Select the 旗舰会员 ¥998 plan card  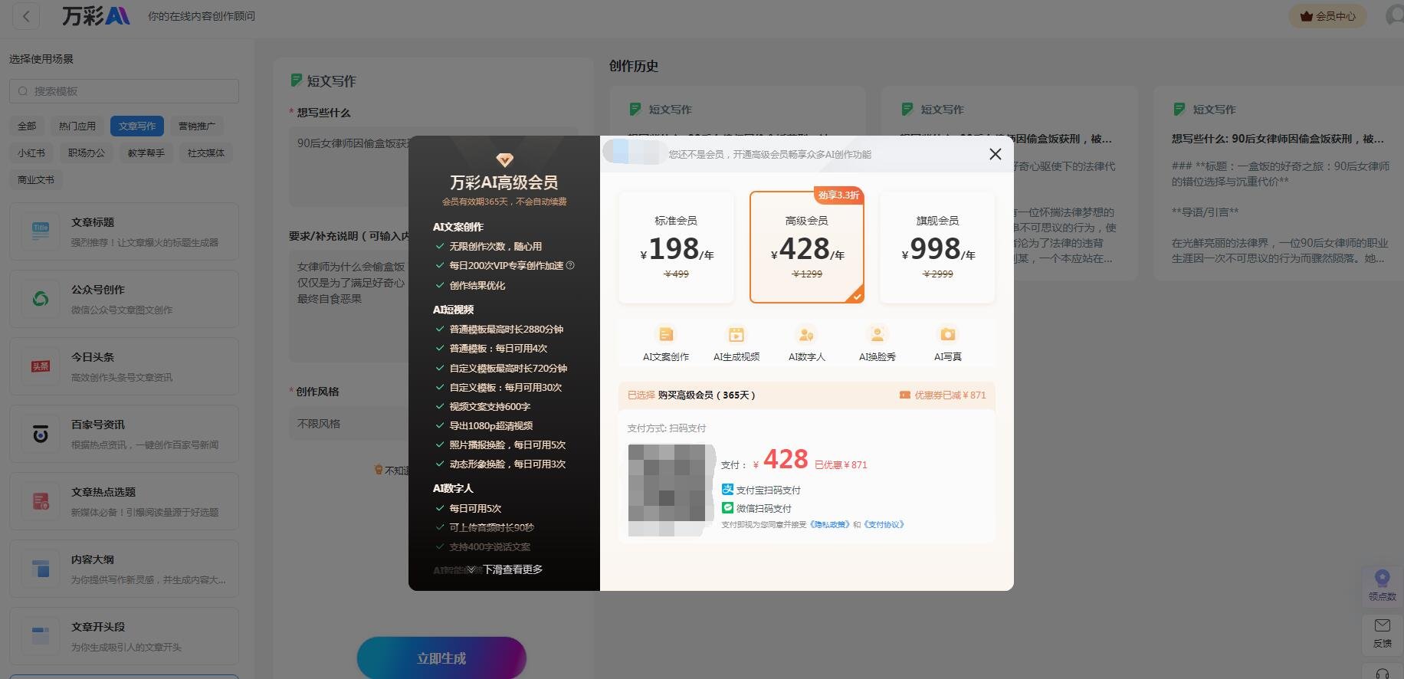(x=938, y=247)
